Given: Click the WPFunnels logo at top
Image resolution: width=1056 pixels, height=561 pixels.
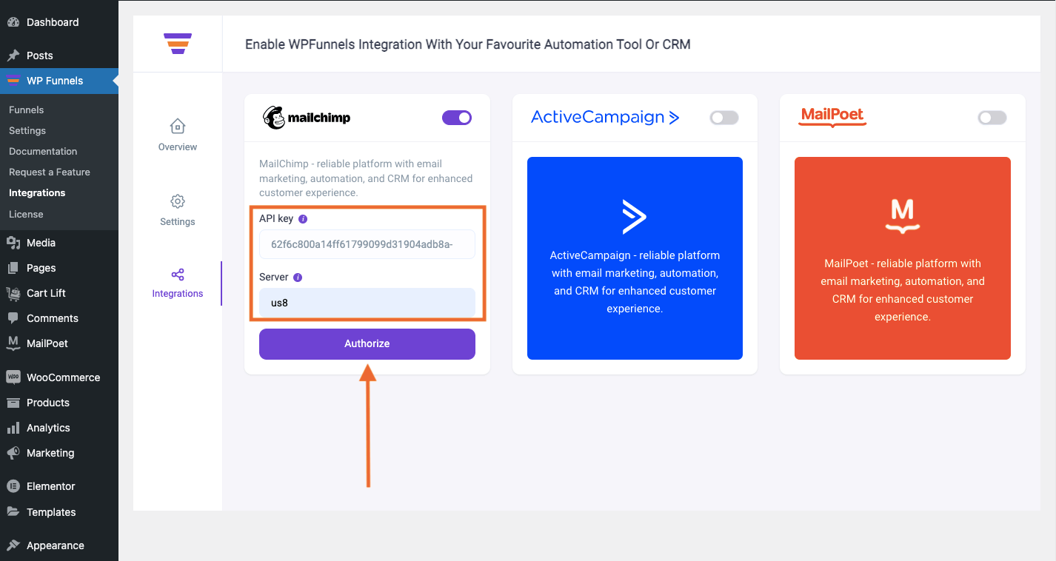Looking at the screenshot, I should pos(178,44).
